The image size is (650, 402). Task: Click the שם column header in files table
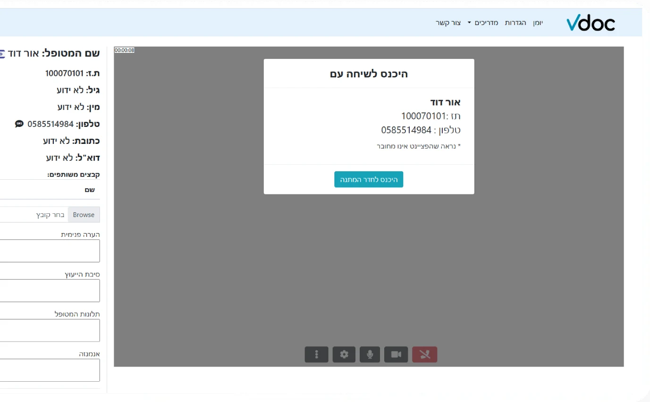click(90, 190)
